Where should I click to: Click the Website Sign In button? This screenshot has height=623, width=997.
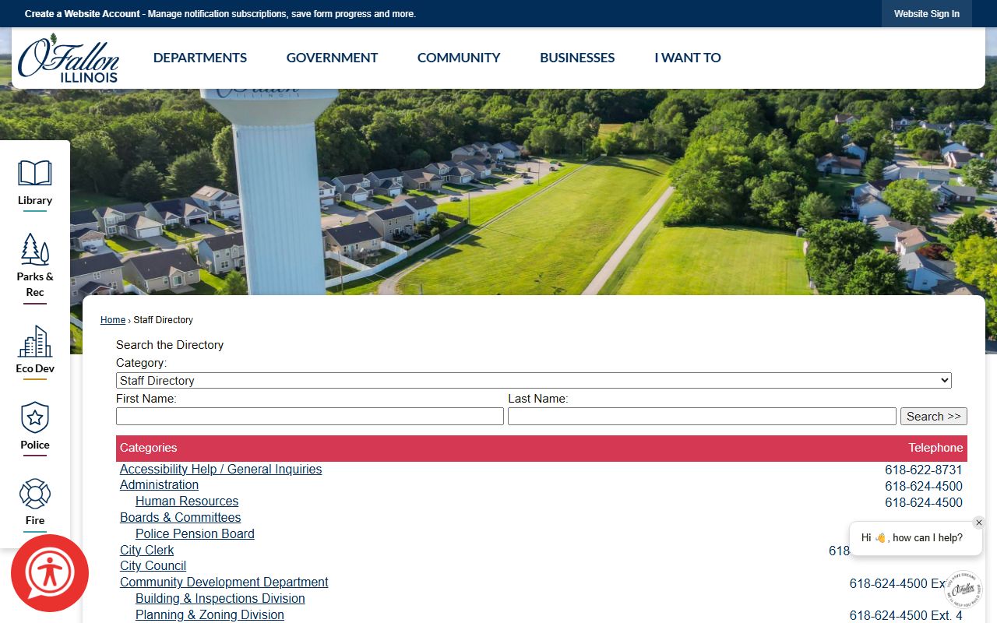point(926,14)
